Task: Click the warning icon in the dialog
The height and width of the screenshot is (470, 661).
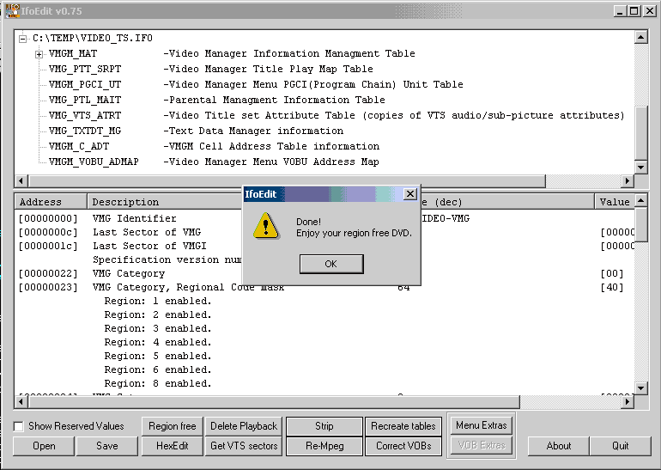Action: pyautogui.click(x=265, y=226)
